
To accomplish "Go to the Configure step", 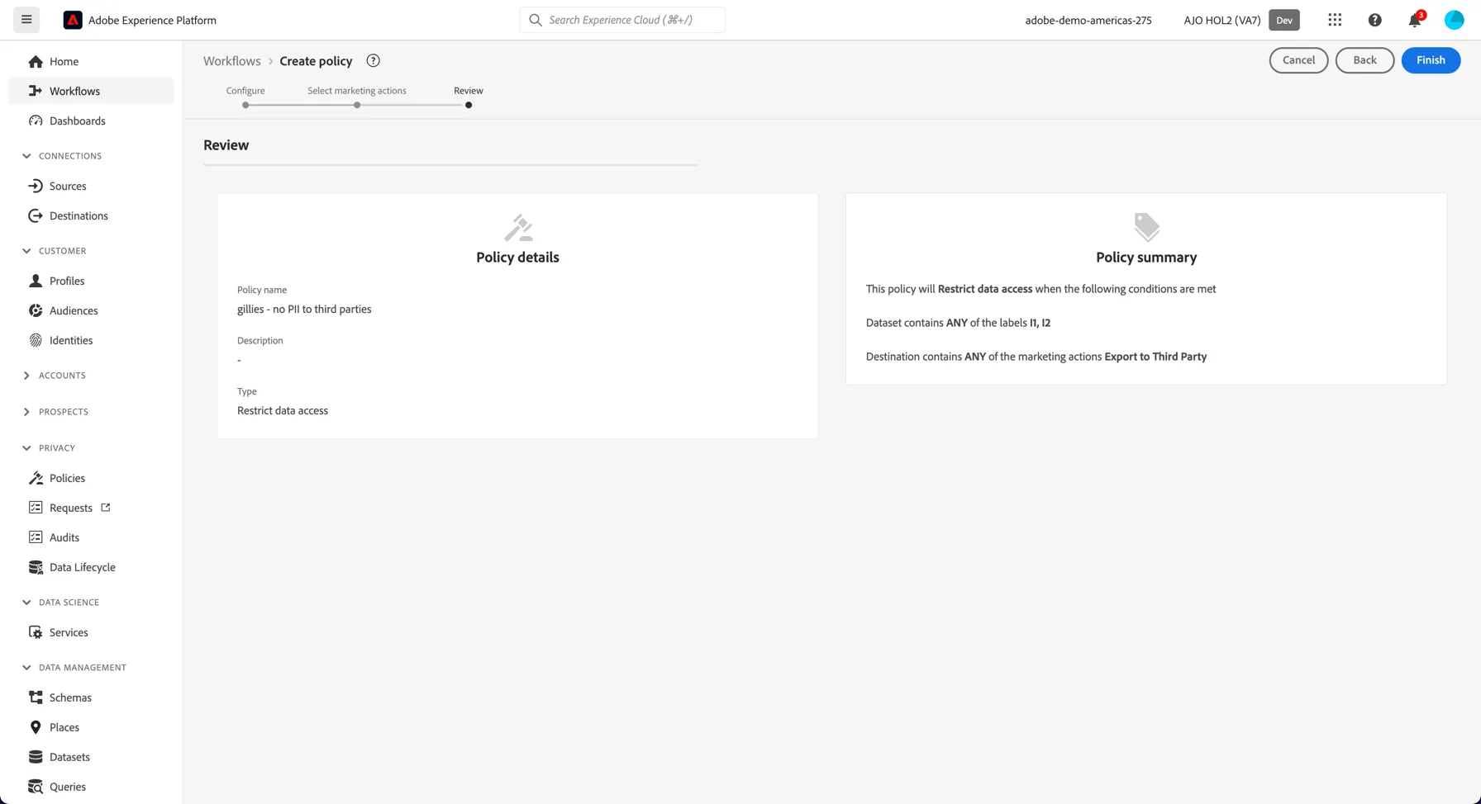I will [245, 91].
